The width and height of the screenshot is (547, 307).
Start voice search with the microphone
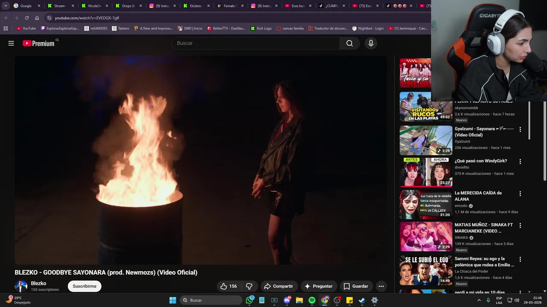point(371,43)
